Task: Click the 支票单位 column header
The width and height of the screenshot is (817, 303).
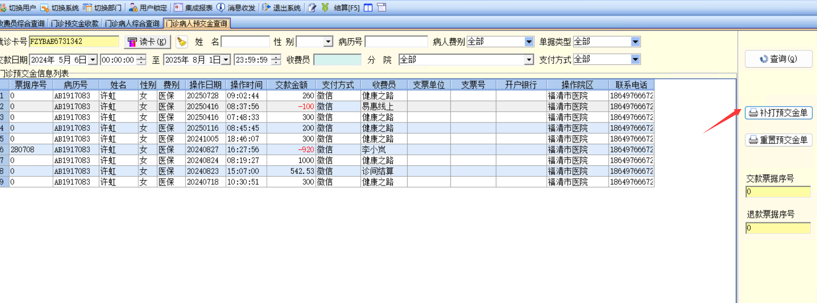Action: tap(429, 85)
